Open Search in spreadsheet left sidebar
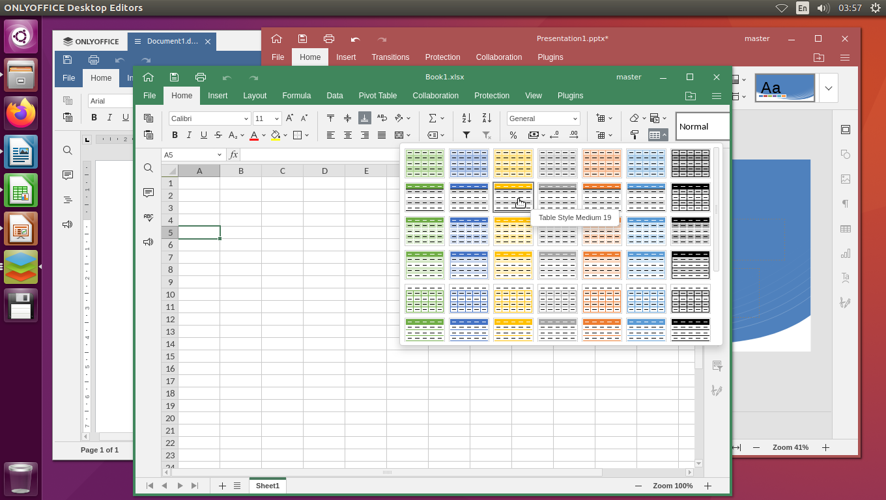The image size is (886, 500). (x=149, y=168)
